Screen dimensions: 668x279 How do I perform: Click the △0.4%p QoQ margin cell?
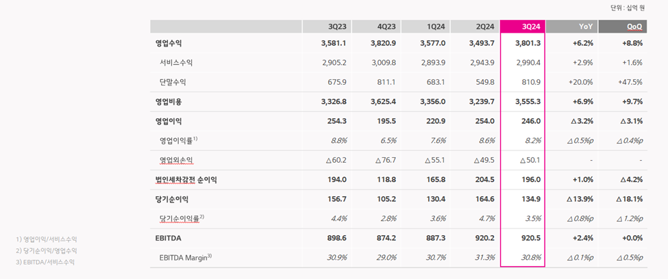[x=630, y=141]
